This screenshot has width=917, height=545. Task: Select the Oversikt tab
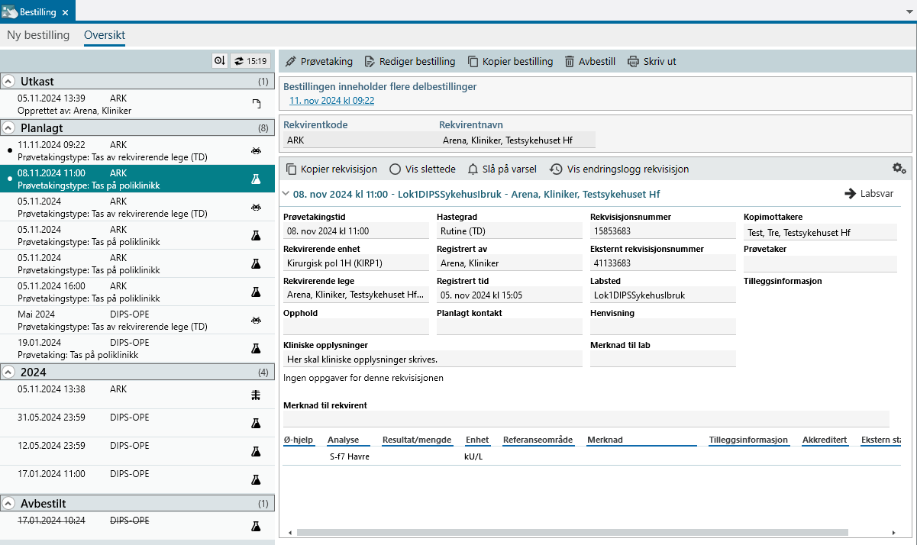(105, 35)
